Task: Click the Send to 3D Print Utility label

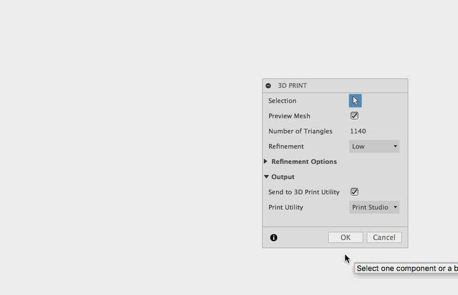Action: (x=304, y=192)
